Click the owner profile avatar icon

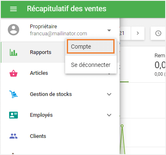(13, 30)
